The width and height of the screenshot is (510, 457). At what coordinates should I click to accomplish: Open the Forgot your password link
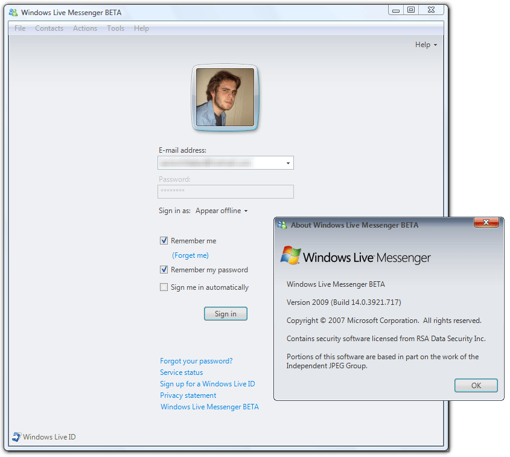point(196,361)
